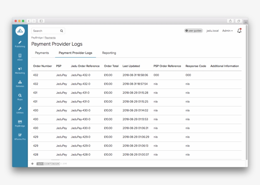Screen dimensions: 260x185
Task: Switch to the Payments tab
Action: click(x=42, y=53)
